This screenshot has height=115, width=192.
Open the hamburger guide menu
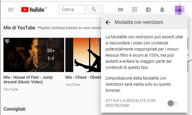coord(11,9)
